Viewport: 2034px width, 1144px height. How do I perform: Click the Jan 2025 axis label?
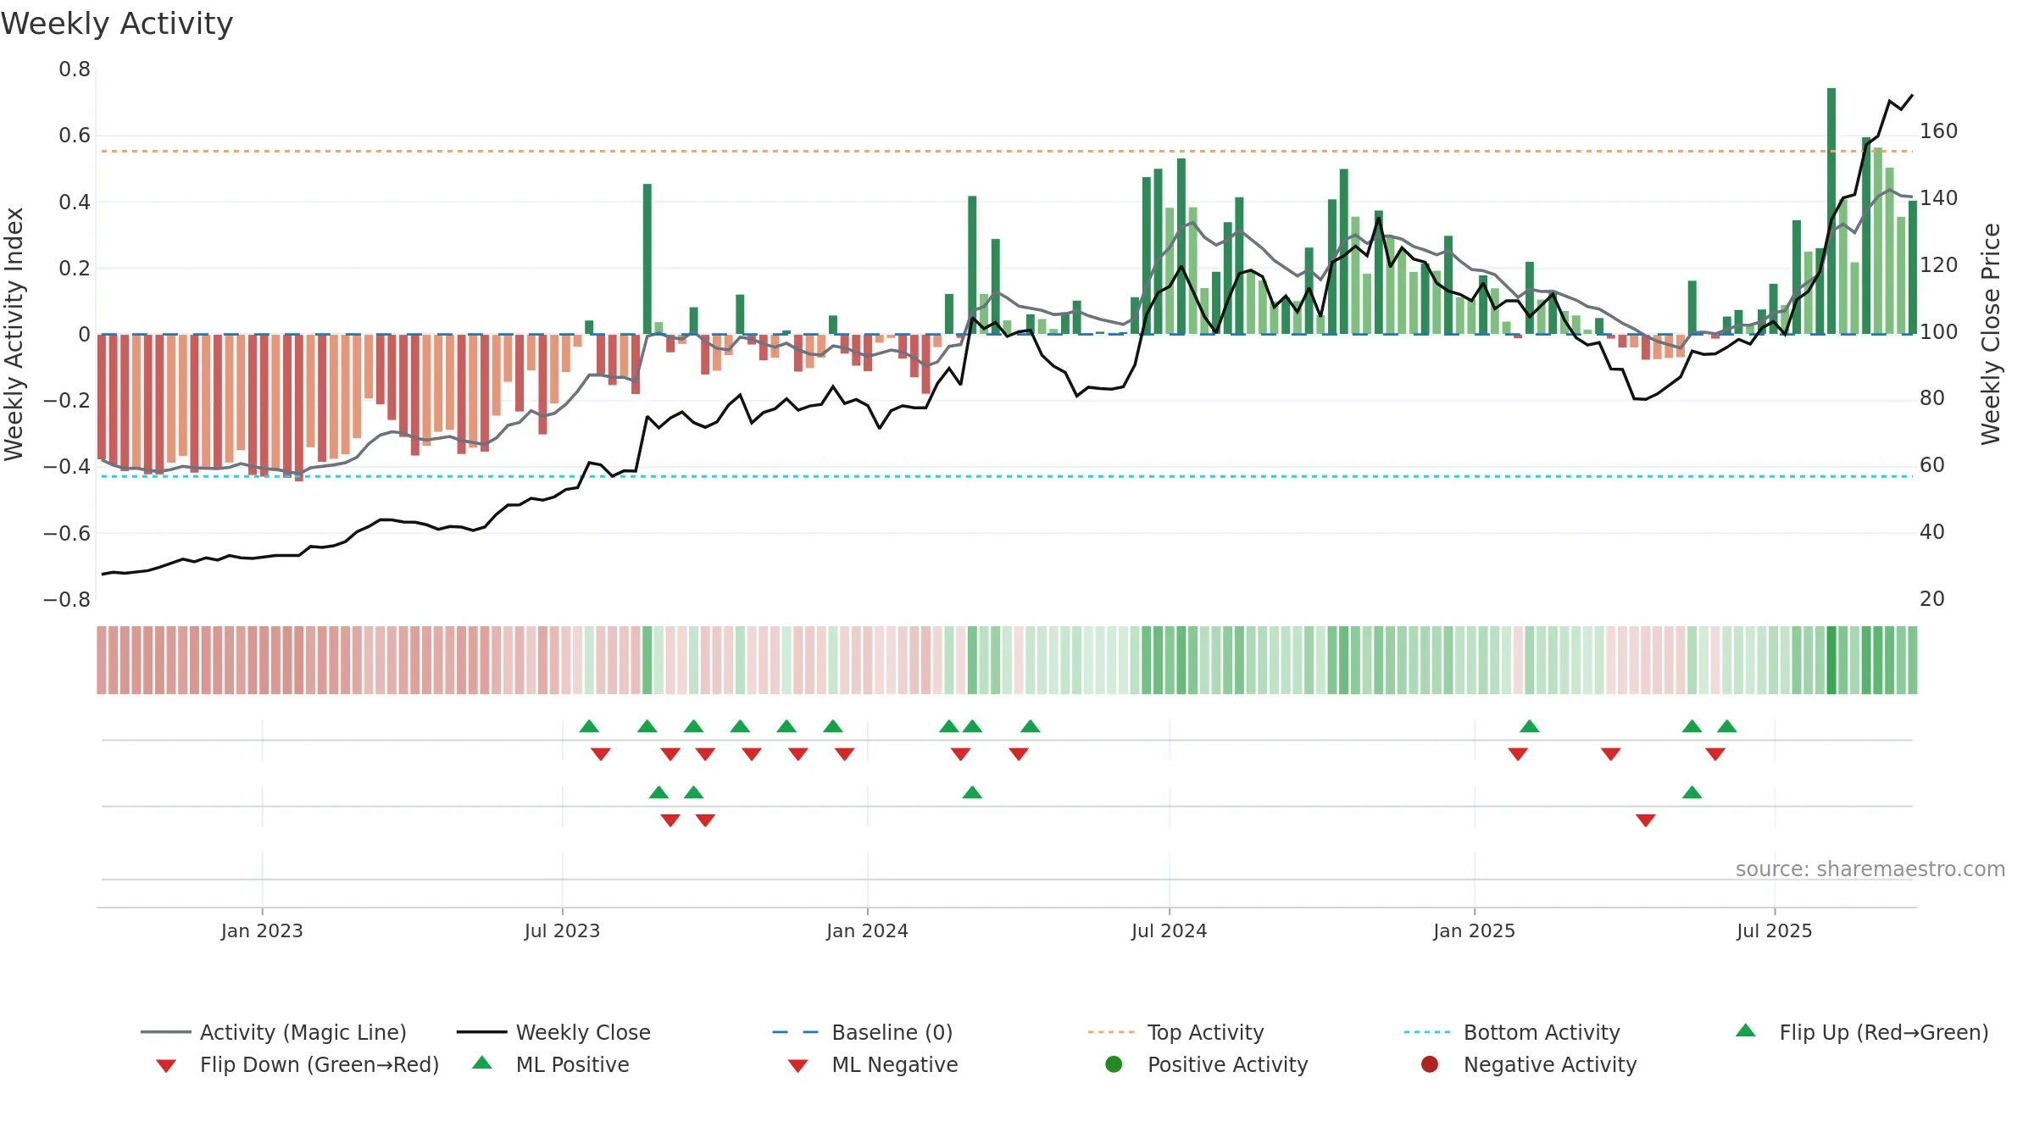(x=1474, y=931)
